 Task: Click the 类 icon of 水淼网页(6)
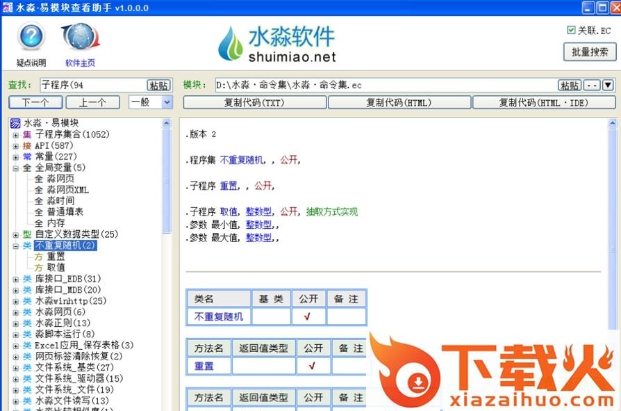(27, 312)
